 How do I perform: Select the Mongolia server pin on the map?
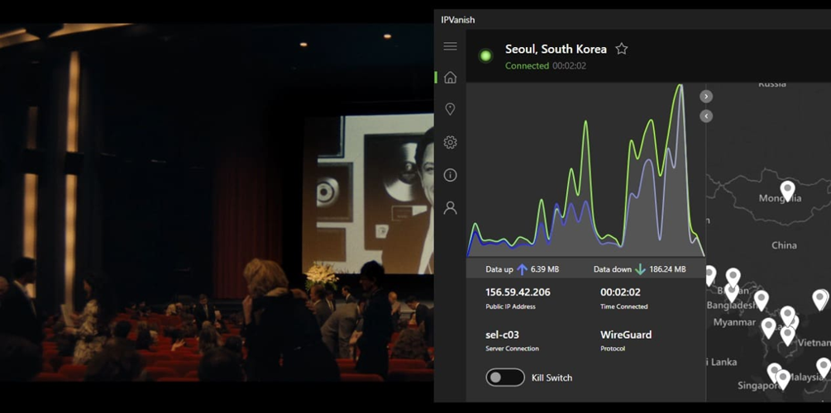[788, 191]
